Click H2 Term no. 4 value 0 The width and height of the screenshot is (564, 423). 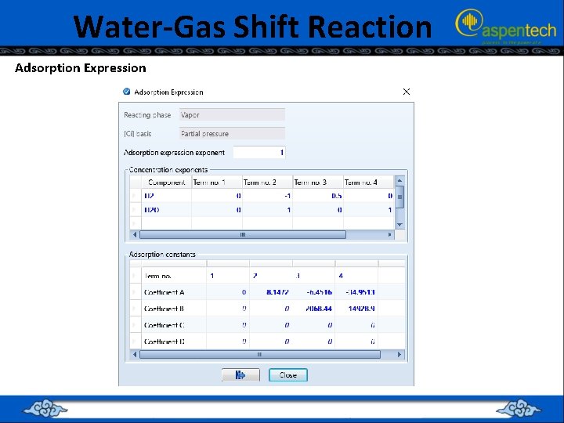click(369, 196)
